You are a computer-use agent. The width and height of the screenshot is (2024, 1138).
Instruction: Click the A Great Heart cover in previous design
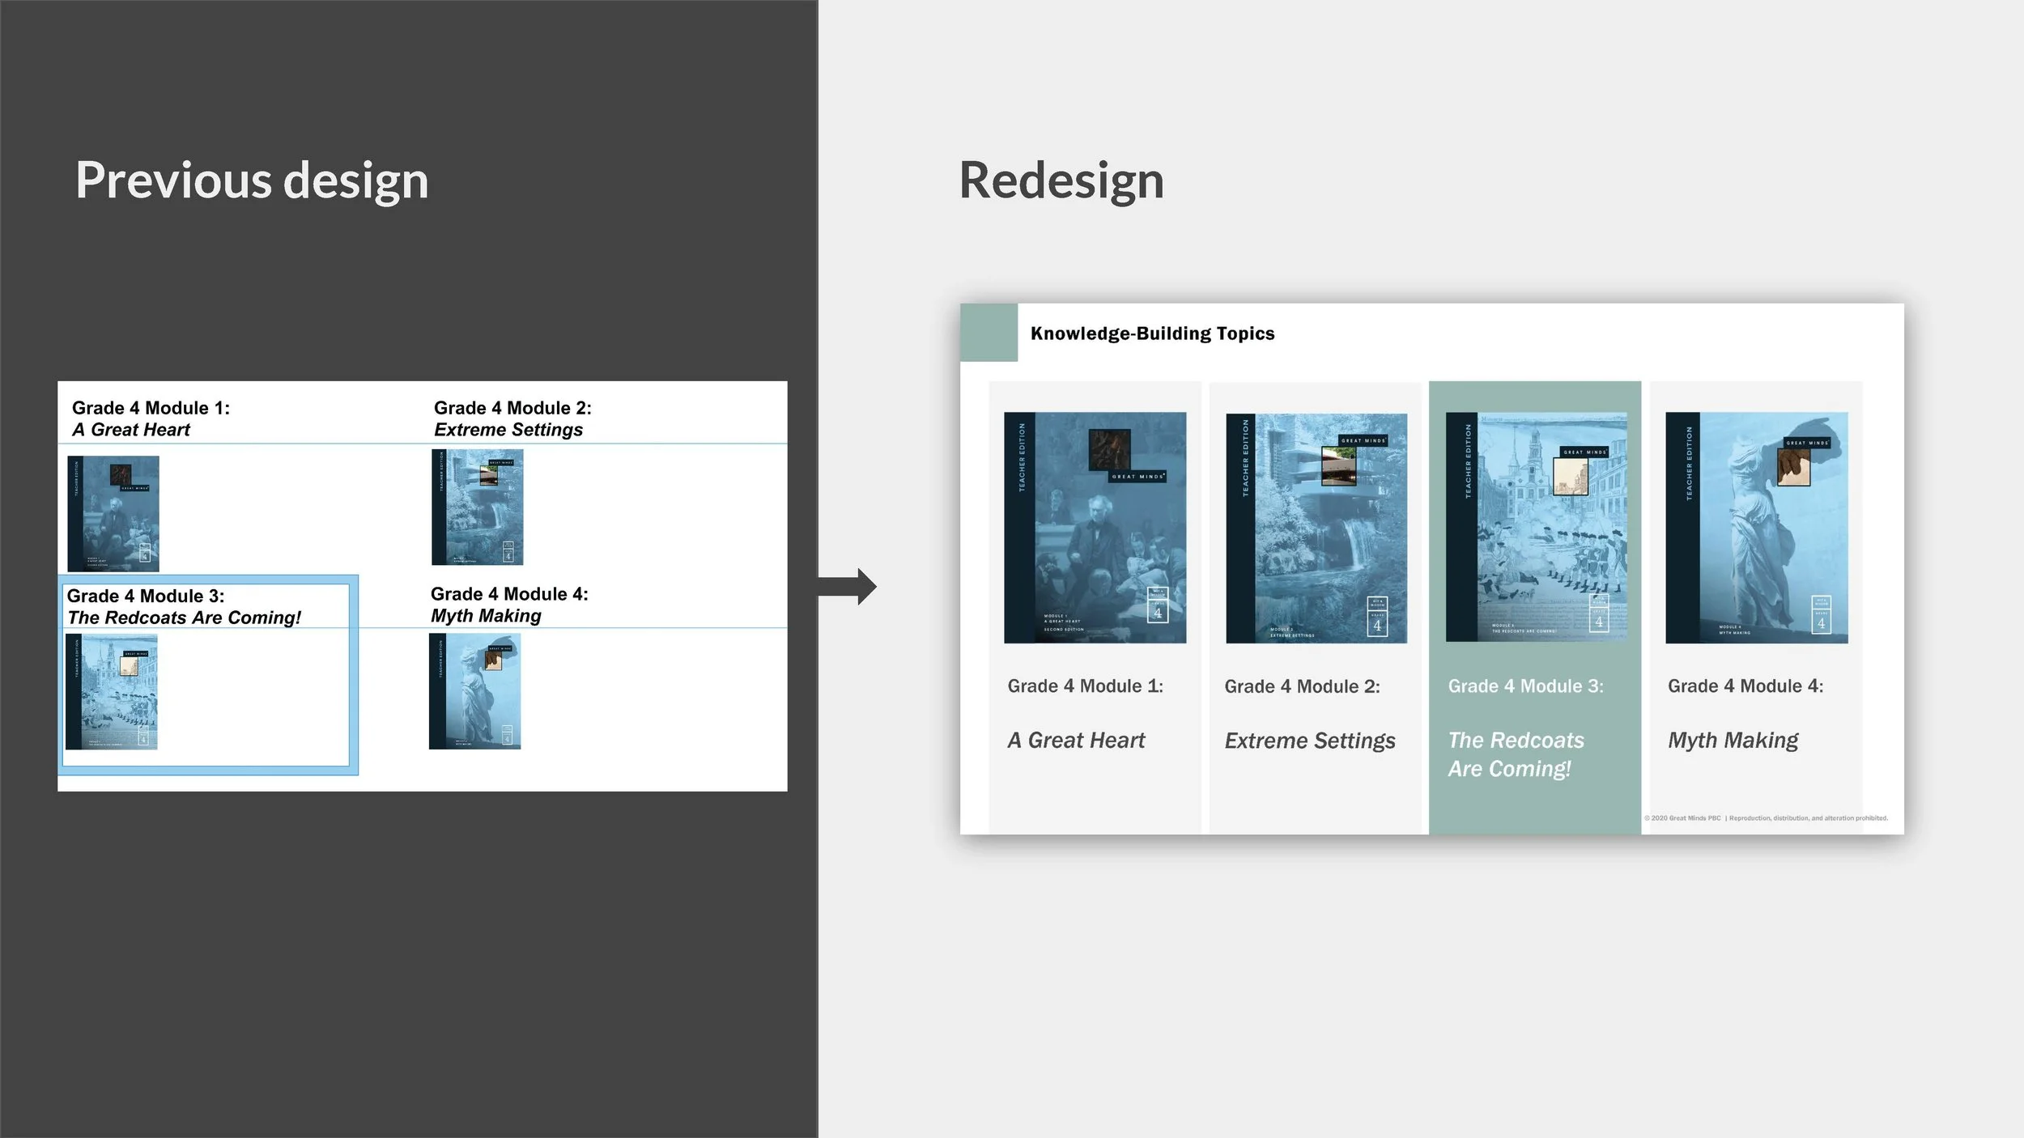[113, 514]
